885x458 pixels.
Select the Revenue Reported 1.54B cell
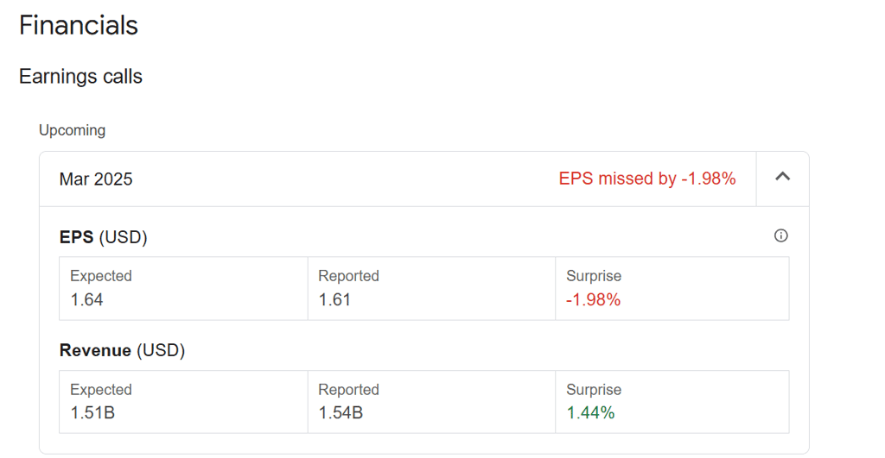(431, 401)
